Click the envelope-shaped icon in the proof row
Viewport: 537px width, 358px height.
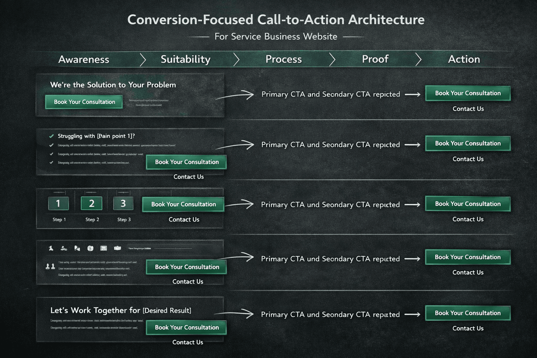pyautogui.click(x=103, y=248)
